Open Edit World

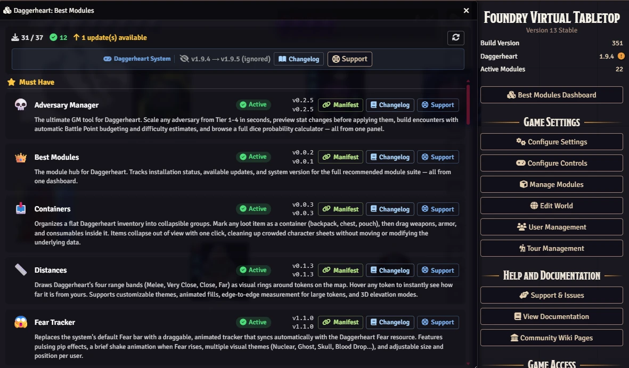pyautogui.click(x=552, y=206)
